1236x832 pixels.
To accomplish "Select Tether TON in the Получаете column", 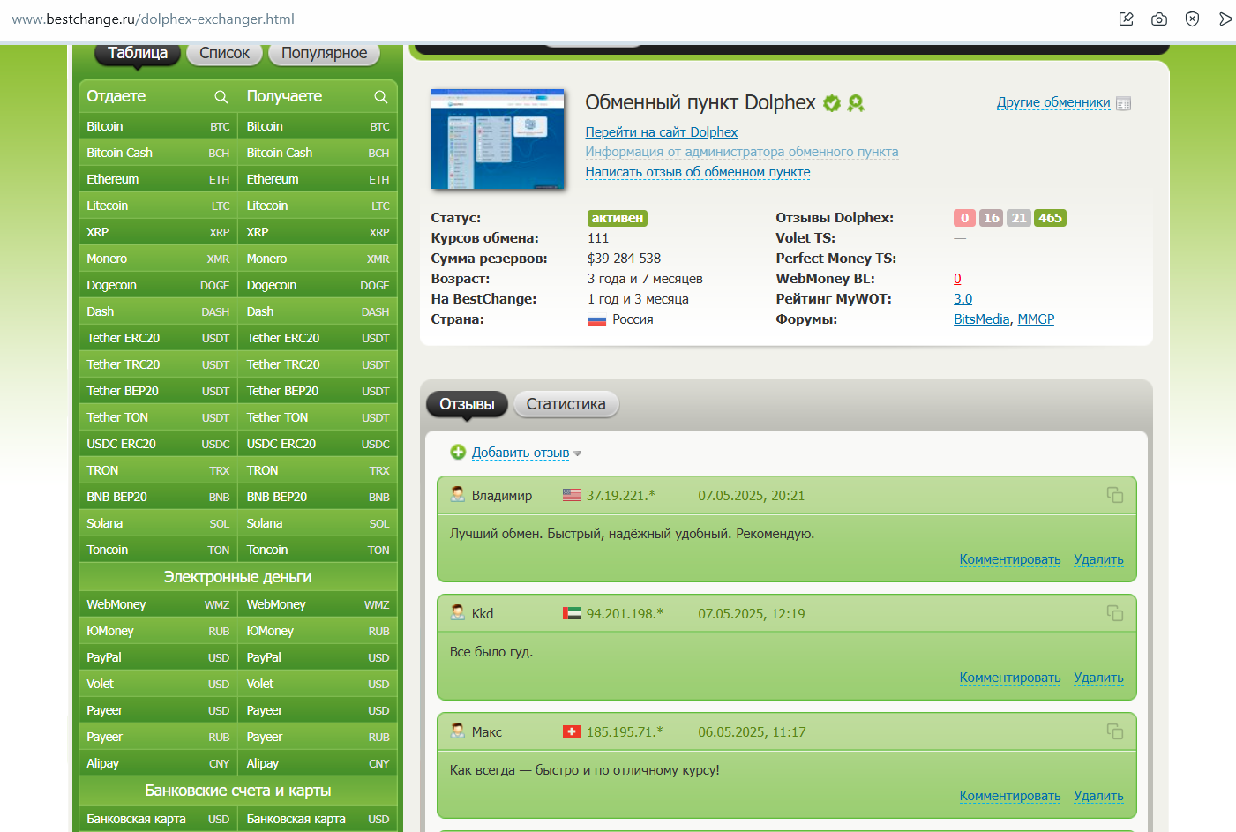I will (318, 417).
